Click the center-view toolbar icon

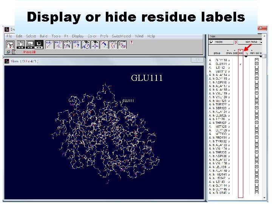click(x=10, y=45)
